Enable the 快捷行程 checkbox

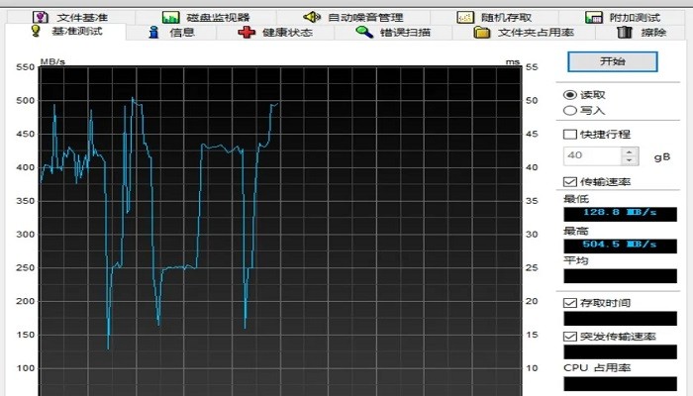(569, 134)
